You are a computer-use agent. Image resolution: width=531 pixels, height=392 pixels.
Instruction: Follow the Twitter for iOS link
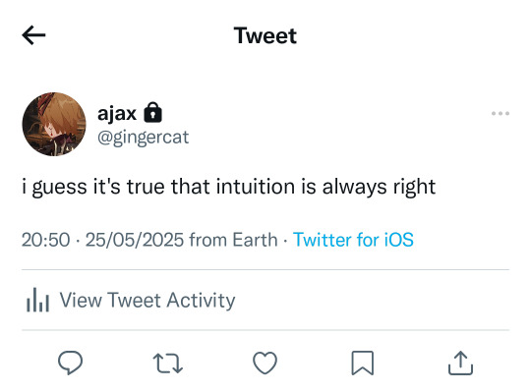click(353, 240)
